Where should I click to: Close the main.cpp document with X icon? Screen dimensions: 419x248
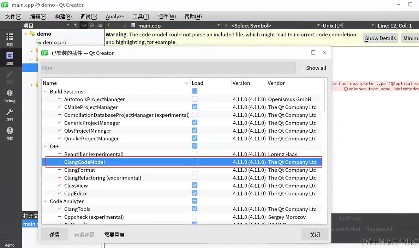pos(226,25)
